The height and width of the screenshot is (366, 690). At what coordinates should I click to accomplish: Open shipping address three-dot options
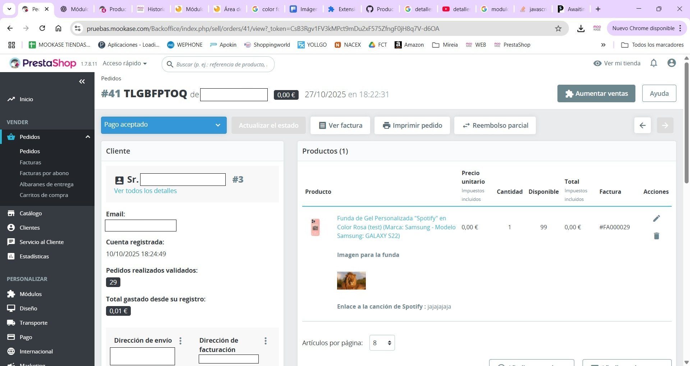[180, 341]
